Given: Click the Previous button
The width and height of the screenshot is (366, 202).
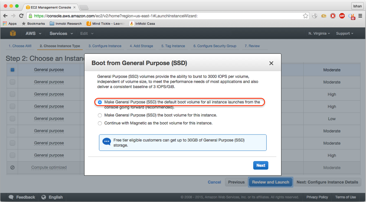Looking at the screenshot, I should (236, 182).
